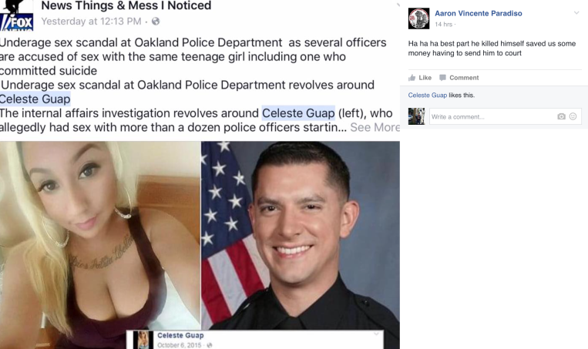
Task: Expand the post text with See More
Action: pyautogui.click(x=375, y=127)
